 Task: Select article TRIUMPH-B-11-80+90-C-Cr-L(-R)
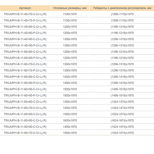coord(25,120)
